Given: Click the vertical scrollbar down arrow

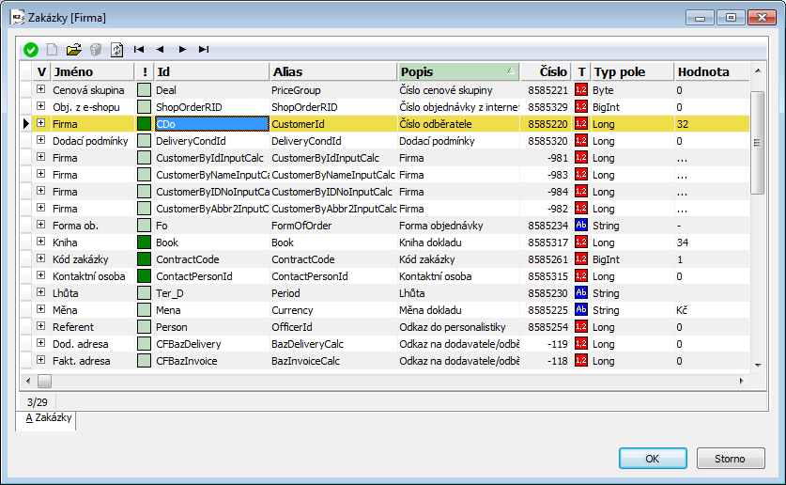Looking at the screenshot, I should [758, 365].
